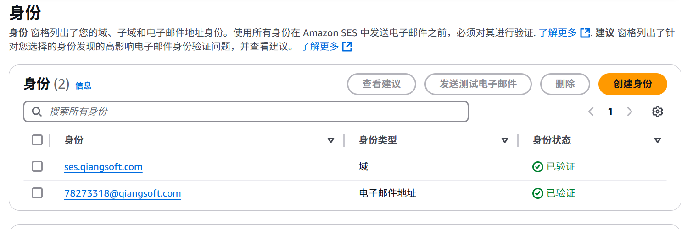Check the 78273318@qiangsoft.com row checkbox

pyautogui.click(x=37, y=193)
